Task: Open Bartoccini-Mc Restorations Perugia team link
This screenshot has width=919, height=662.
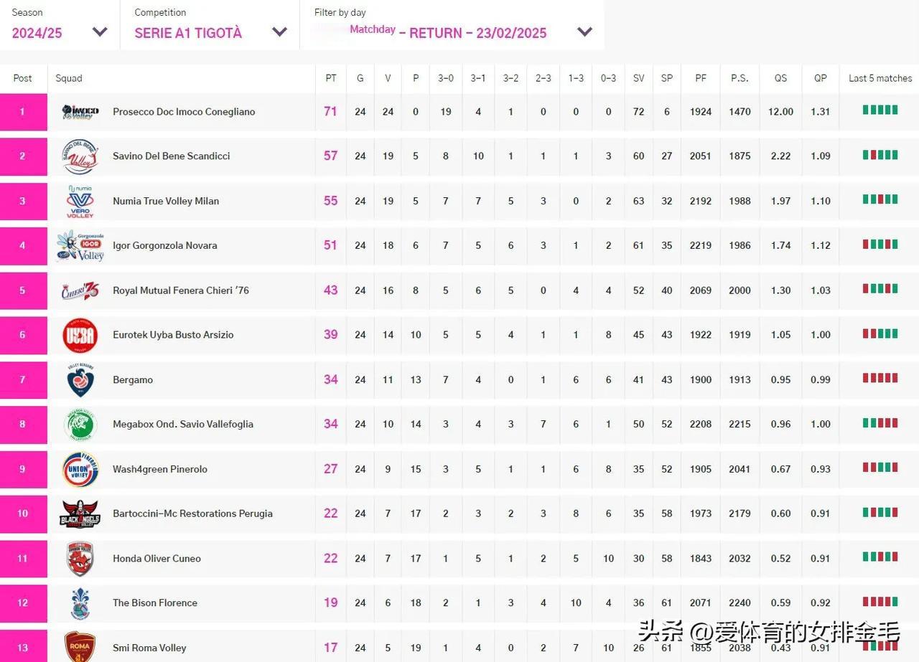Action: click(192, 514)
